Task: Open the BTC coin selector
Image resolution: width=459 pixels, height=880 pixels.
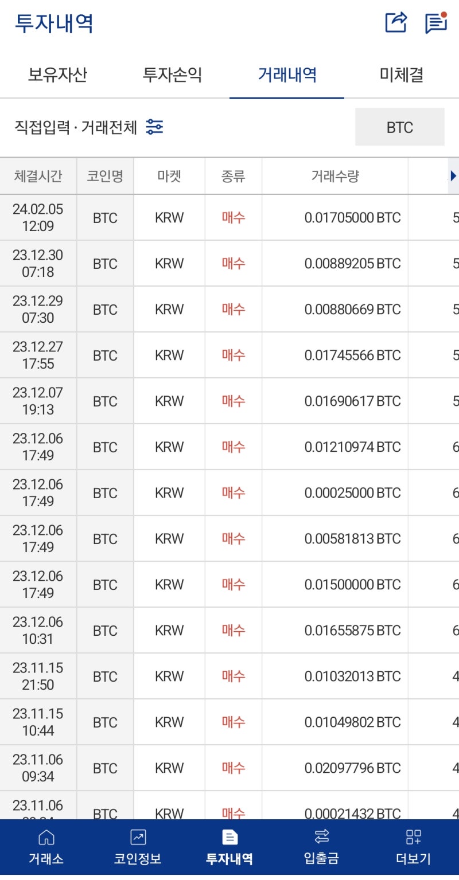Action: (399, 127)
